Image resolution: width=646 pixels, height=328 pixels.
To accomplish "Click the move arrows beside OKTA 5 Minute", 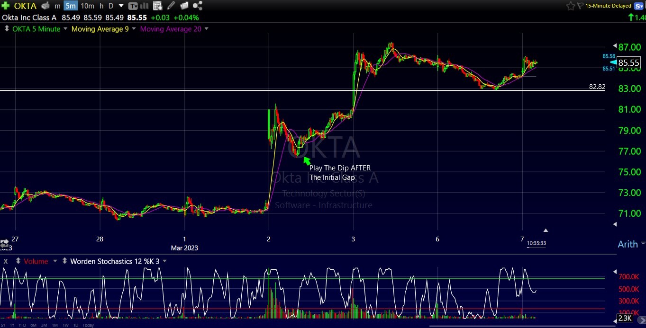I will (6, 29).
